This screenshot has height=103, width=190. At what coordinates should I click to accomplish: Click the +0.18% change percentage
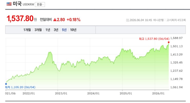[73, 20]
